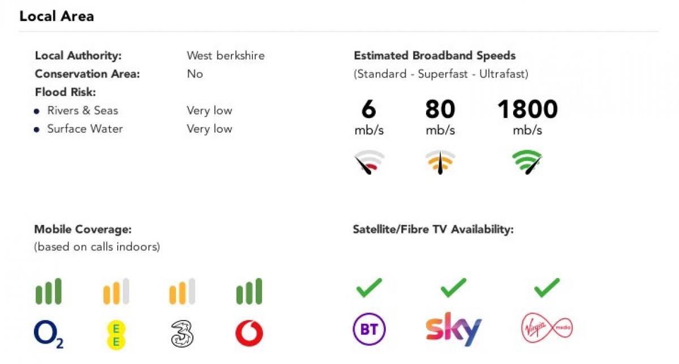Screen dimensions: 679x364
Task: Select the Virgin Media logo
Action: 546,327
